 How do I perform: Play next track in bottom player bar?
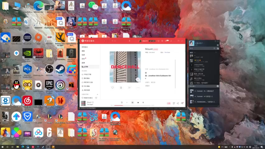(138, 103)
